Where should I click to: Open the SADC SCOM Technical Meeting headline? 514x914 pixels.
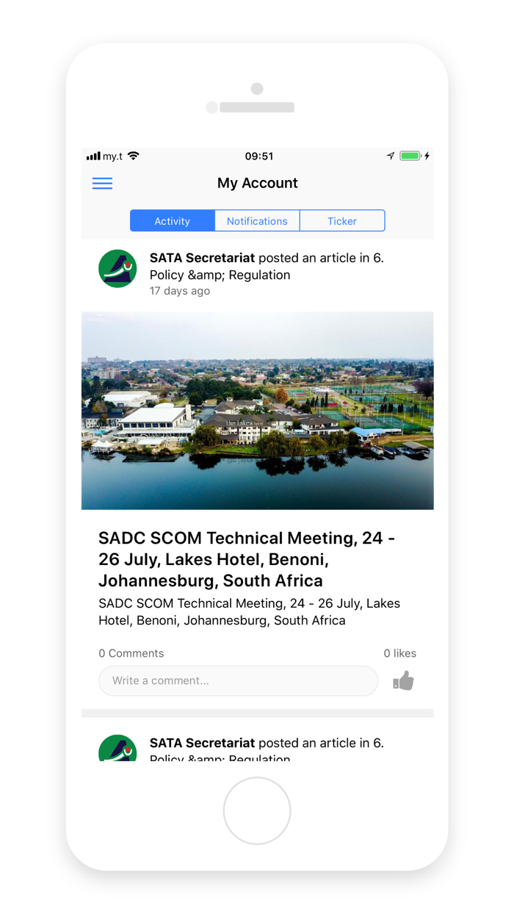[x=247, y=559]
